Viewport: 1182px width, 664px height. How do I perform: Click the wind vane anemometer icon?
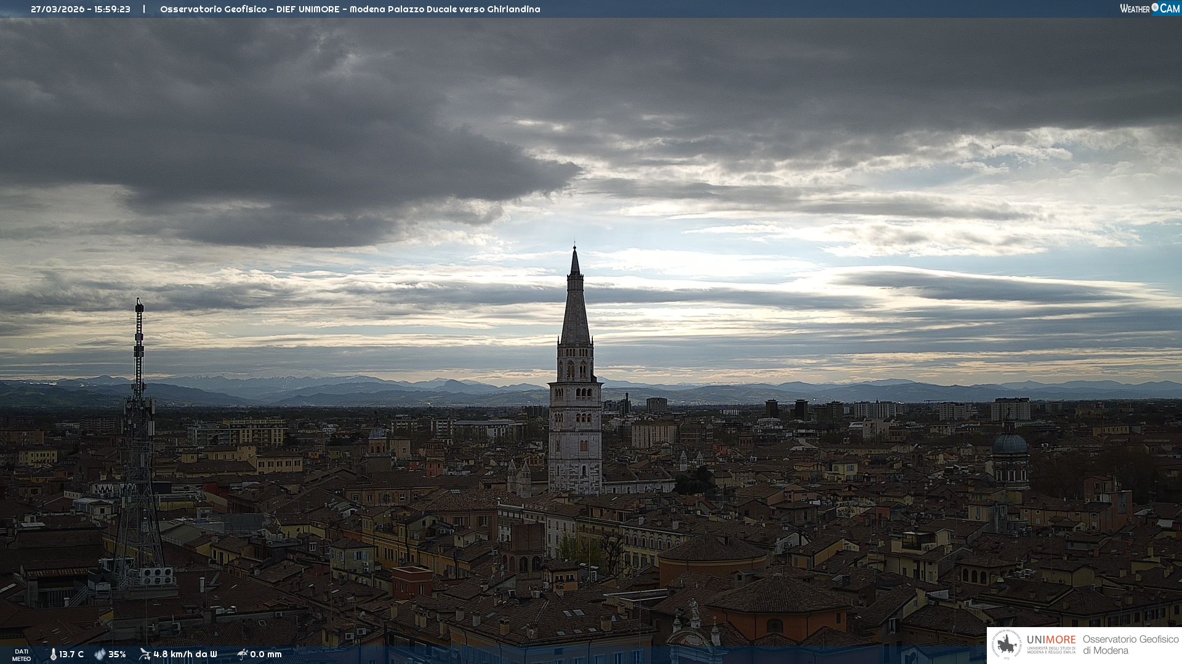145,654
